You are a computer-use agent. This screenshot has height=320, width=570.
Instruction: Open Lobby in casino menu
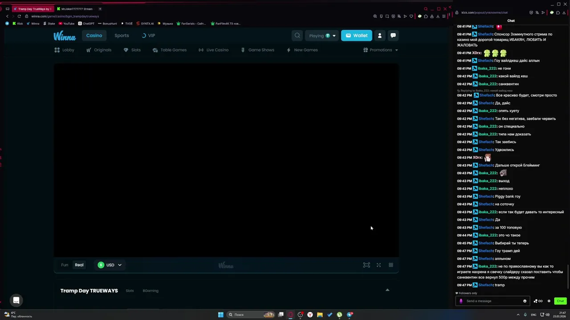(x=64, y=50)
